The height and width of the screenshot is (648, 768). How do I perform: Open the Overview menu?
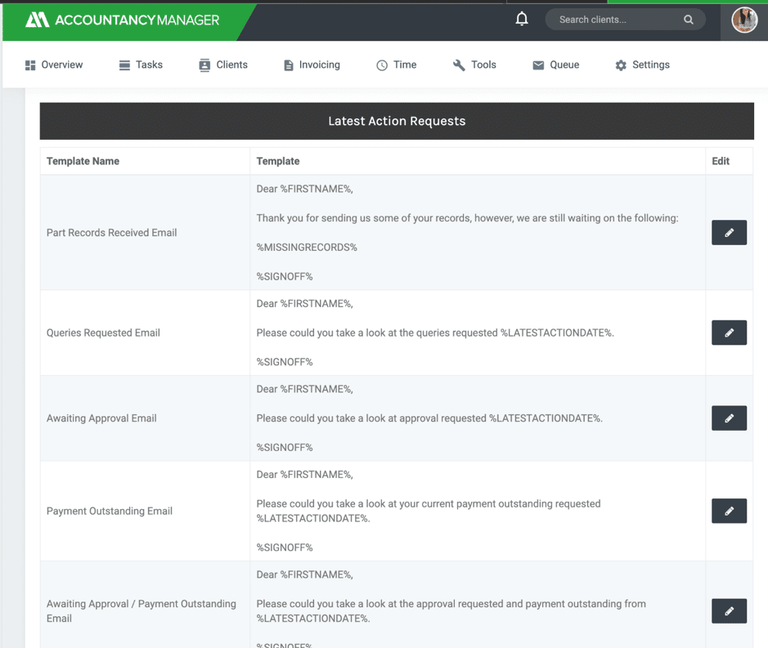pyautogui.click(x=54, y=65)
